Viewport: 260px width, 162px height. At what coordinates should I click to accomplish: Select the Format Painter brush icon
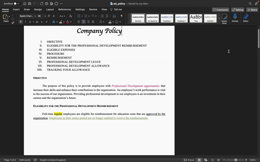tap(13, 23)
